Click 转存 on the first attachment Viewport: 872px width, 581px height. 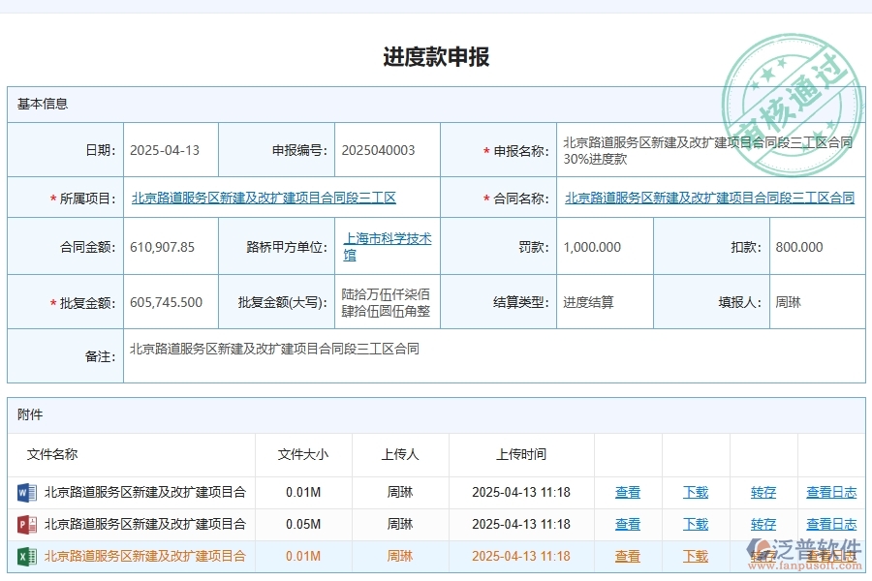pyautogui.click(x=763, y=492)
